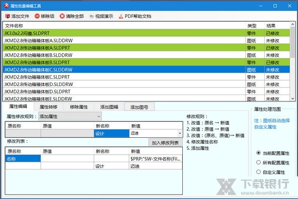This screenshot has height=199, width=298.
Task: Select the row JKMD2.8传动箱箱体板C.SLDPRT
Action: [147, 77]
